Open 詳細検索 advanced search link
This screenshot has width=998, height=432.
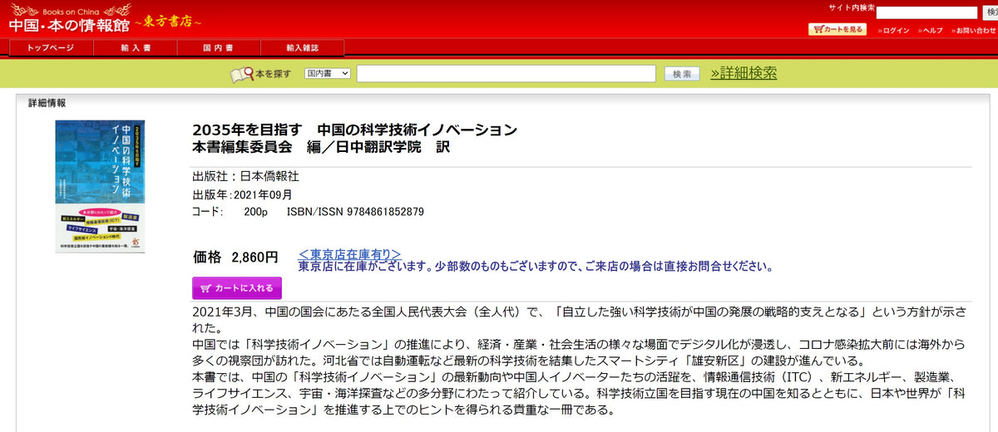(743, 73)
